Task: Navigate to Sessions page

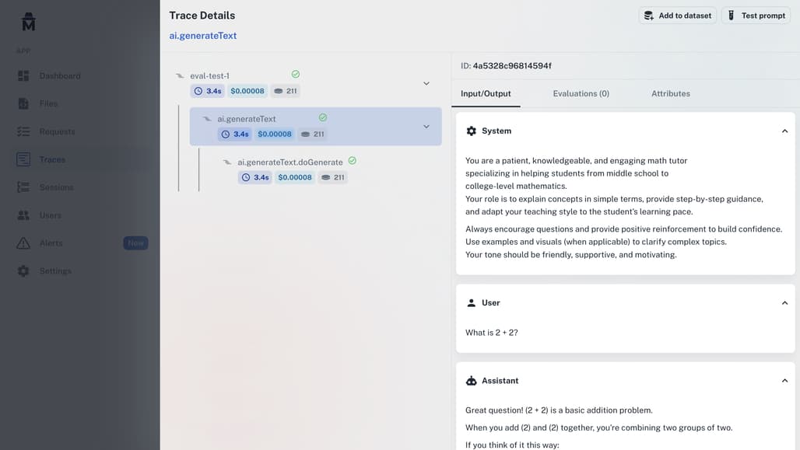Action: coord(56,187)
